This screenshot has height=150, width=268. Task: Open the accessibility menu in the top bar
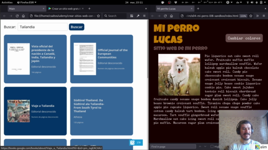click(x=229, y=2)
